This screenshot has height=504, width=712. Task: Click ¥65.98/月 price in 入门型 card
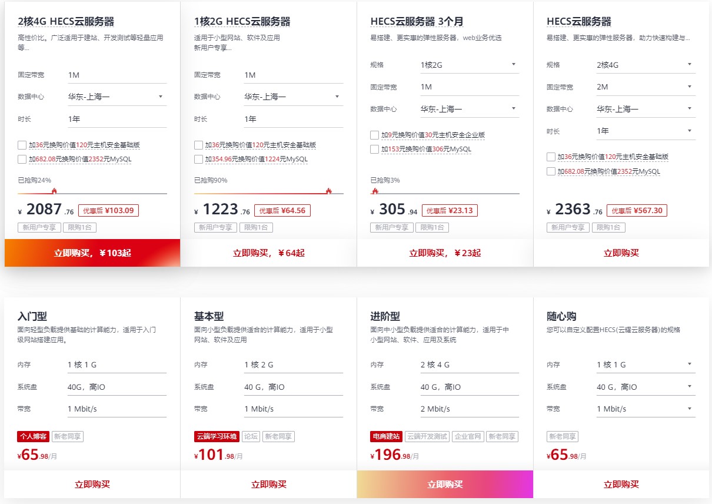coord(37,455)
